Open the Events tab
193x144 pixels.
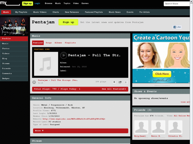(x=130, y=12)
